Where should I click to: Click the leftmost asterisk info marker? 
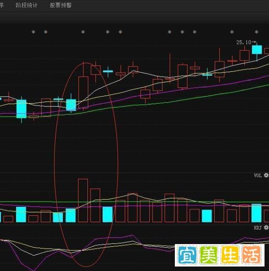(33, 32)
